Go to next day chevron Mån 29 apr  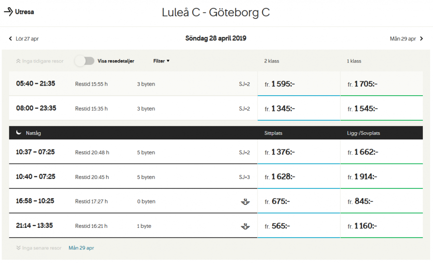(x=421, y=38)
